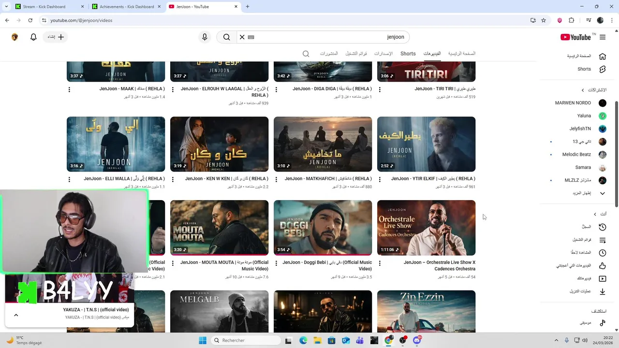Play the MELGALB video thumbnail

click(x=219, y=311)
